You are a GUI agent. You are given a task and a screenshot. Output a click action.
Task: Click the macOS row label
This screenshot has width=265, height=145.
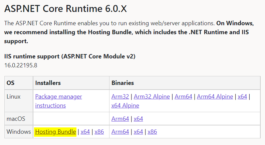point(16,119)
